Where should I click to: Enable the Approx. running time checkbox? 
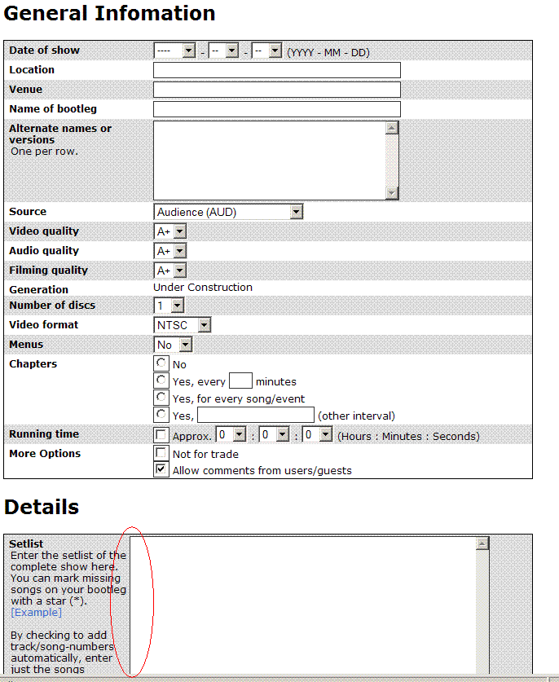161,435
